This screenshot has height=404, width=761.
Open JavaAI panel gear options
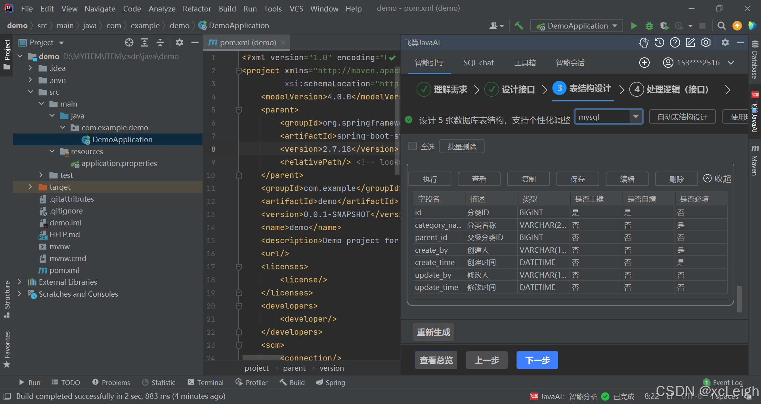point(725,42)
